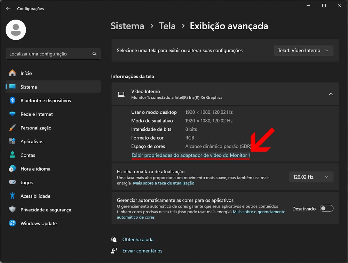The width and height of the screenshot is (348, 263).
Task: Open Windows Update section
Action: [x=38, y=223]
